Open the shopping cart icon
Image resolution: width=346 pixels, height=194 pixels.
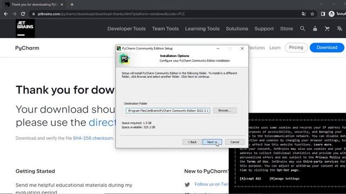pyautogui.click(x=327, y=29)
